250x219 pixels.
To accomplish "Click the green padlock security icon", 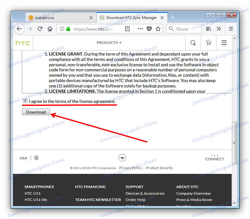I will [68, 29].
